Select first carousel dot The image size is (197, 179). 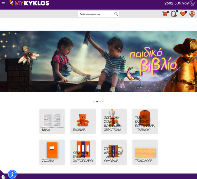(x=94, y=101)
